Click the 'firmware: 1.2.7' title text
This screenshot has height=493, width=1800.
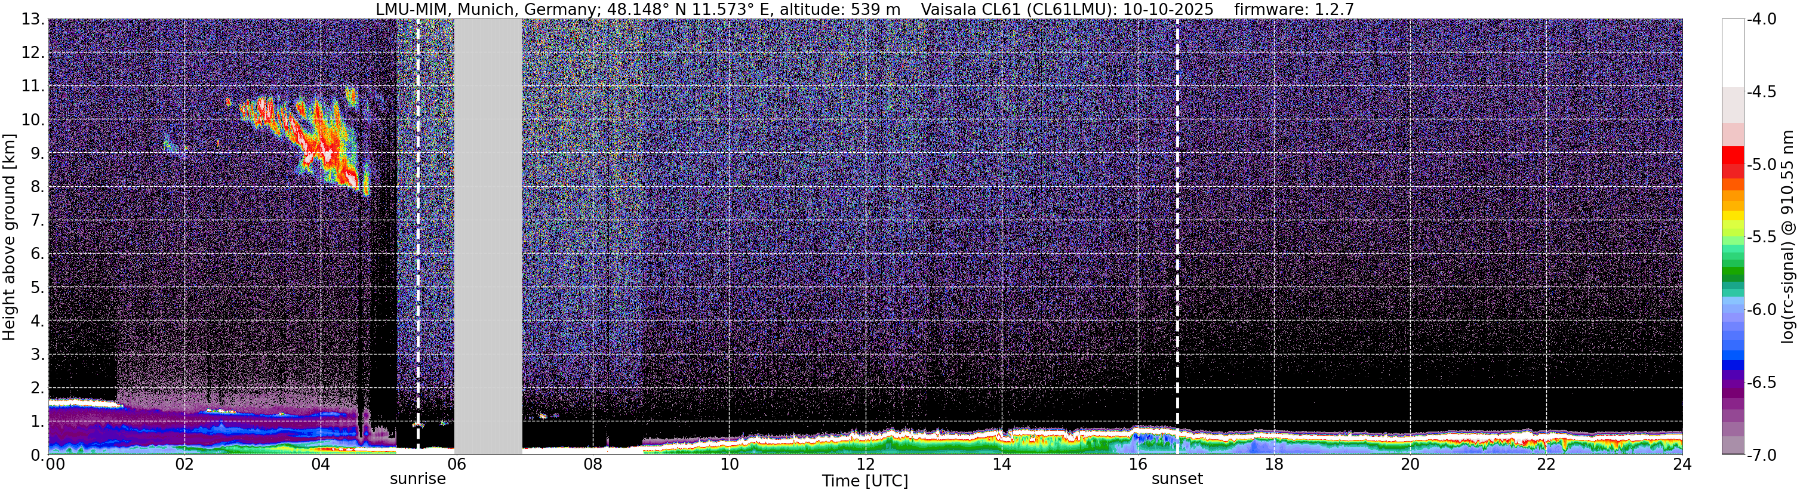click(x=1294, y=9)
